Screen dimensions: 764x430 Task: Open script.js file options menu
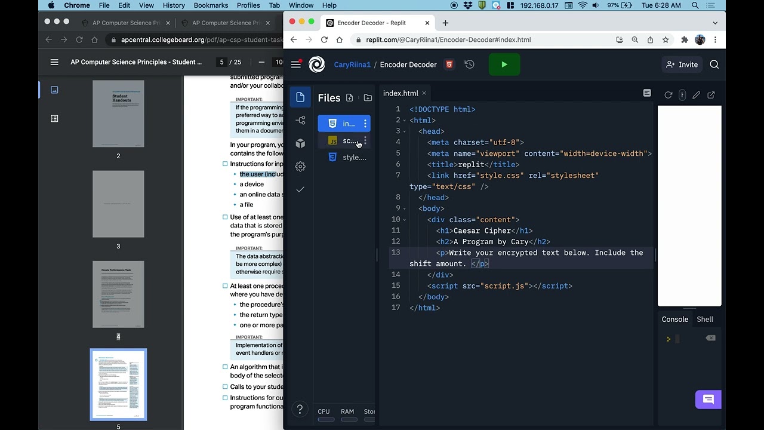point(365,141)
